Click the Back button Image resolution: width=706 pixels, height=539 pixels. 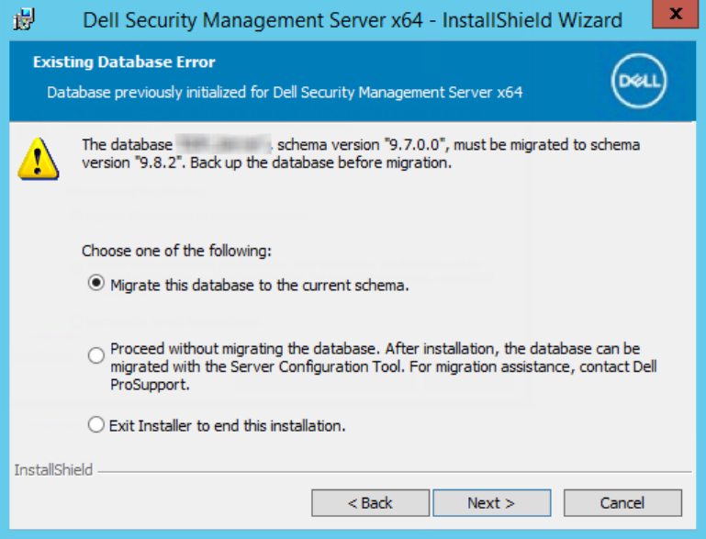tap(370, 502)
